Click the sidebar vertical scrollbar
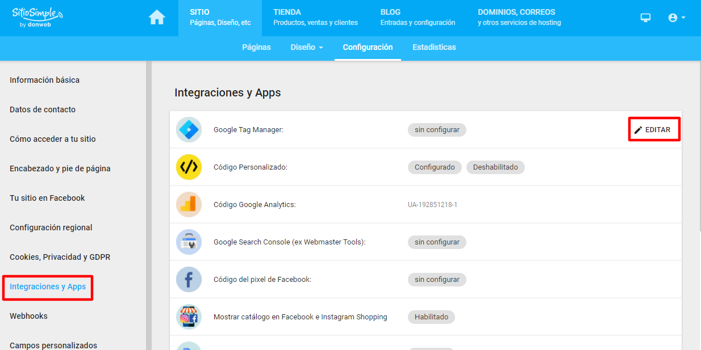Screen dimensions: 701x350 [x=149, y=205]
